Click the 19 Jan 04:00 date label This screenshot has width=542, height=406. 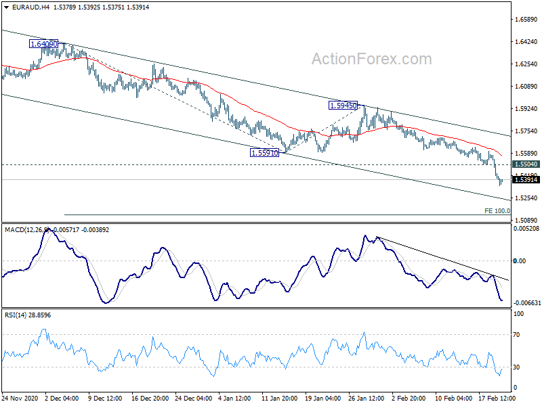(323, 398)
